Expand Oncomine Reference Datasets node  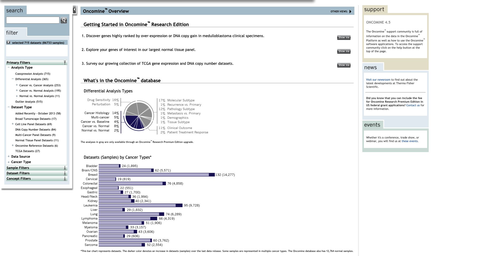pos(13,145)
